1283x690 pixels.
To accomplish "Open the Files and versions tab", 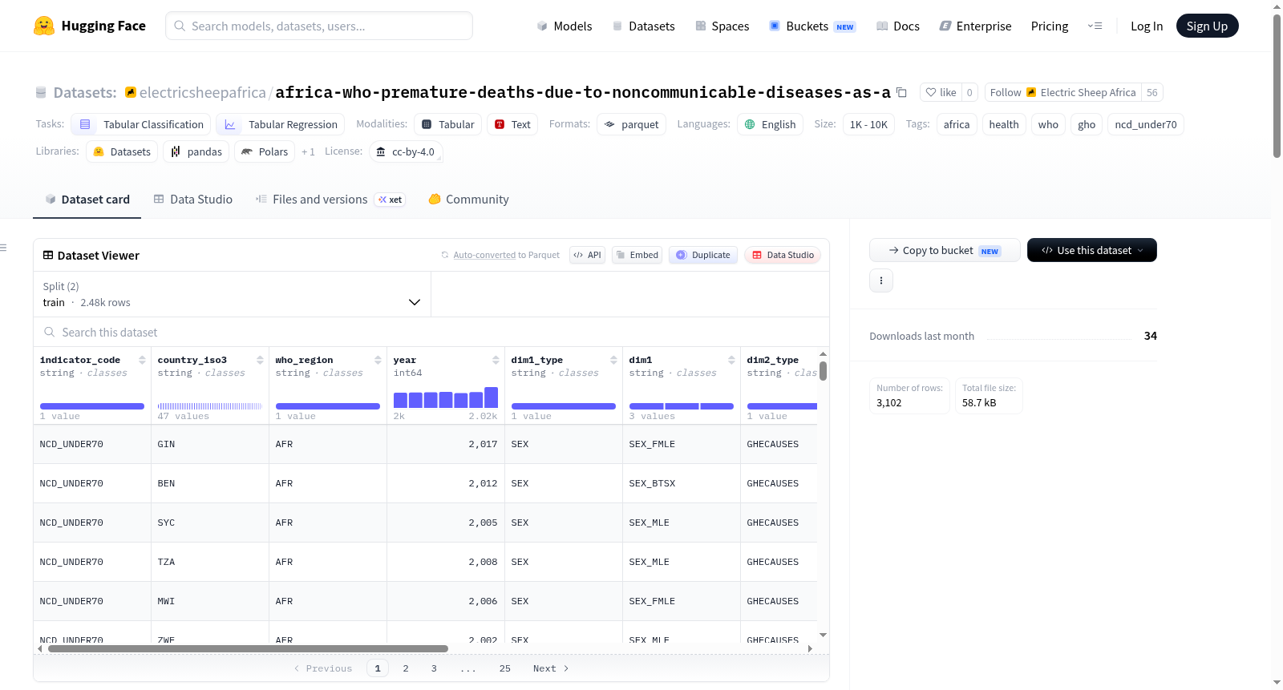I will tap(330, 200).
